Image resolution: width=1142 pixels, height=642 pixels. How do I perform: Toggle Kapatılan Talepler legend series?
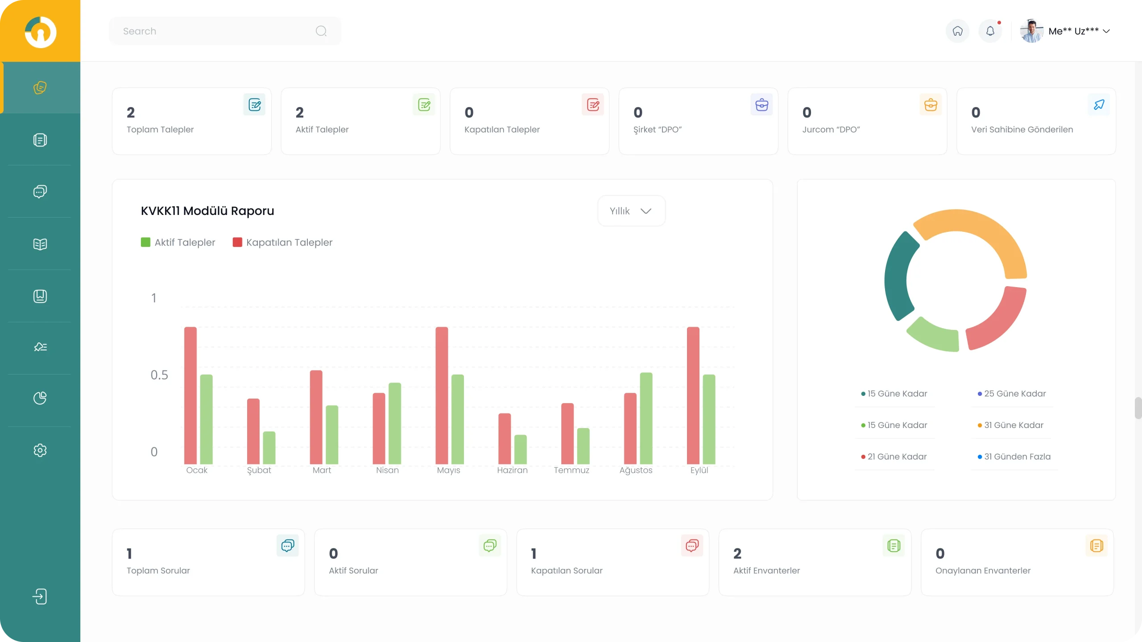282,243
